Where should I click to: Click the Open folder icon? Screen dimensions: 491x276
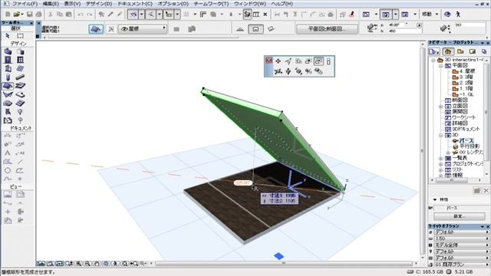tap(17, 15)
